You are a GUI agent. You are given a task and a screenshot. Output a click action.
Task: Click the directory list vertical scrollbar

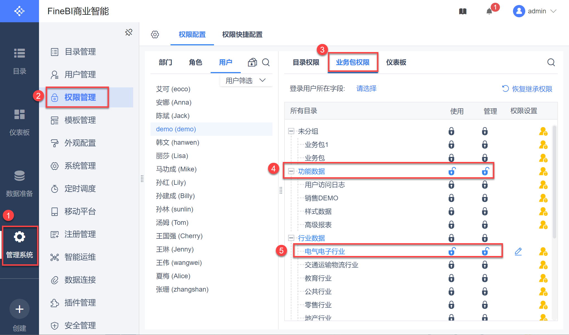pyautogui.click(x=554, y=183)
